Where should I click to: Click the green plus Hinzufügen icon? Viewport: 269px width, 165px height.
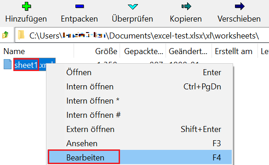tap(26, 6)
